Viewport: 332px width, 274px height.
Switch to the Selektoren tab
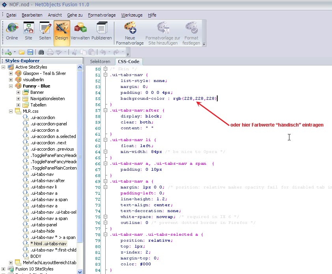click(100, 62)
